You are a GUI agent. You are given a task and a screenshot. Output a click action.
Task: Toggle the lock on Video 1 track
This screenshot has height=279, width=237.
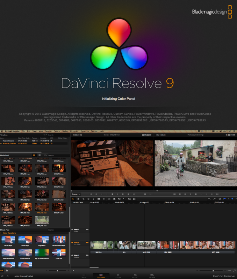pyautogui.click(x=72, y=255)
